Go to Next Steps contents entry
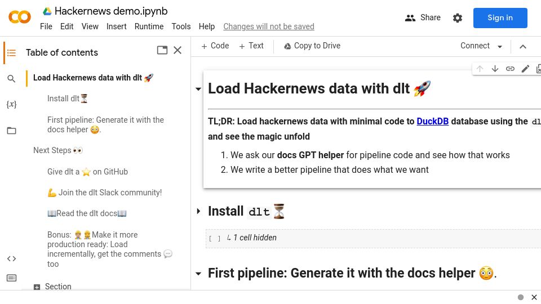Viewport: 541px width, 304px height. coord(58,150)
